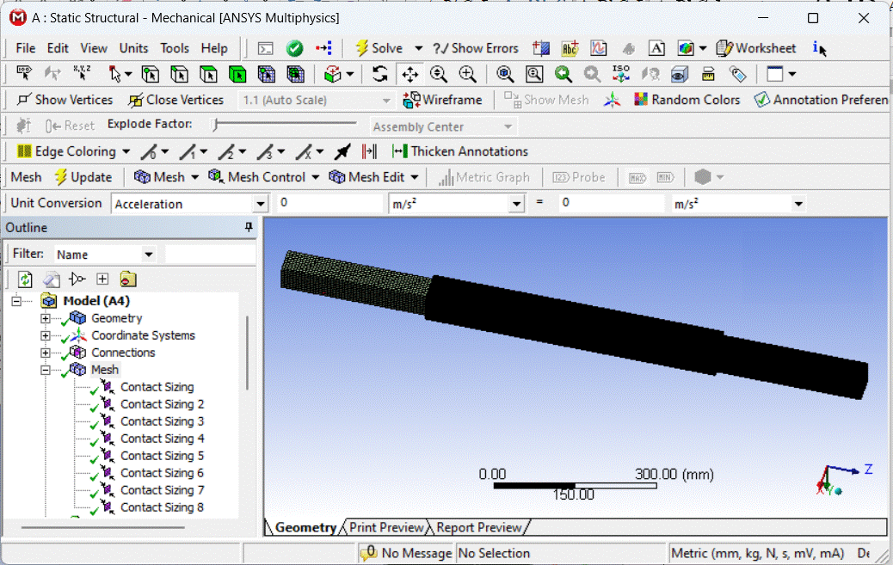Open the File menu
The image size is (893, 565).
click(x=26, y=48)
